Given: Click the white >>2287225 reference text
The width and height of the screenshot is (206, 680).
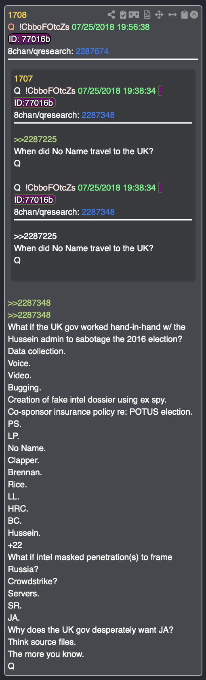Looking at the screenshot, I should [x=35, y=236].
